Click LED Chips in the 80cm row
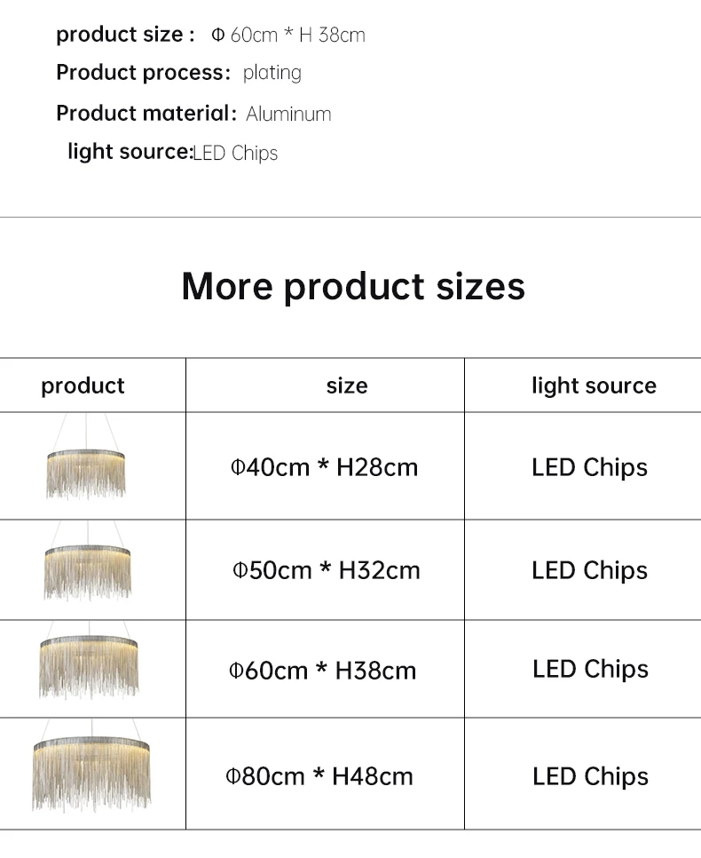The image size is (701, 858). click(x=590, y=776)
